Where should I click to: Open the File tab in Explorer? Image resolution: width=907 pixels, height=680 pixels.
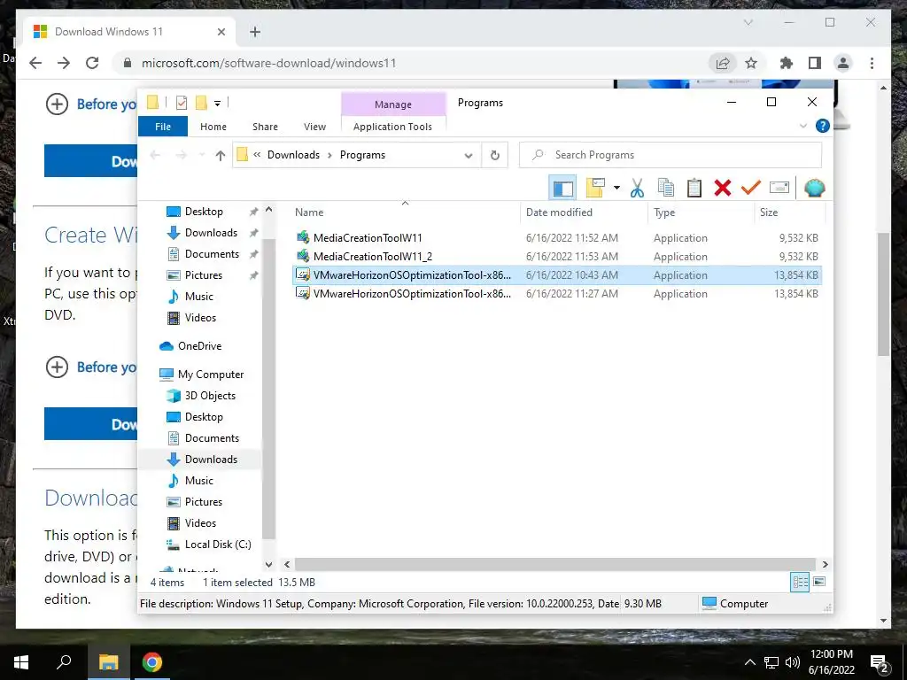coord(163,127)
